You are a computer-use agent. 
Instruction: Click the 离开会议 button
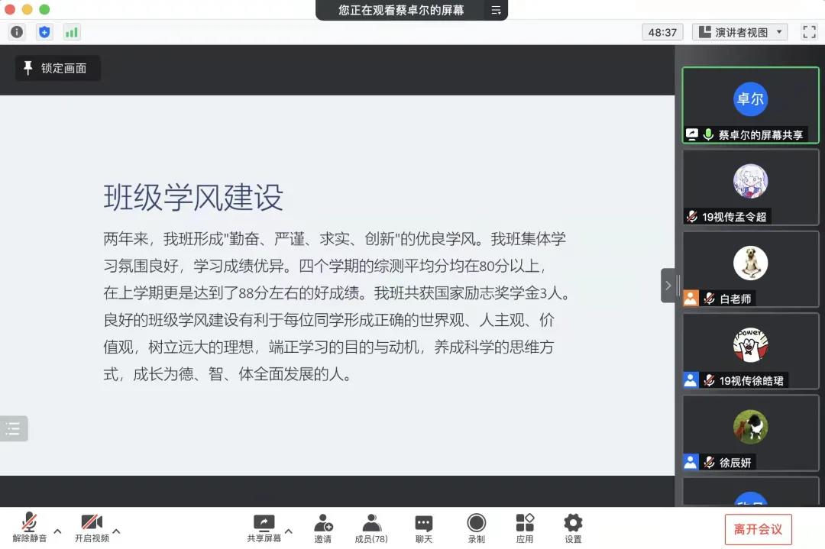(x=758, y=529)
